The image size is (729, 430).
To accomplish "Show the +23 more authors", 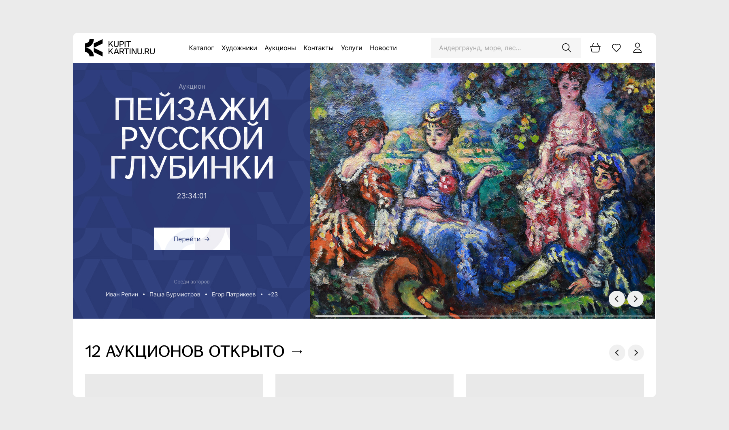I will (273, 294).
